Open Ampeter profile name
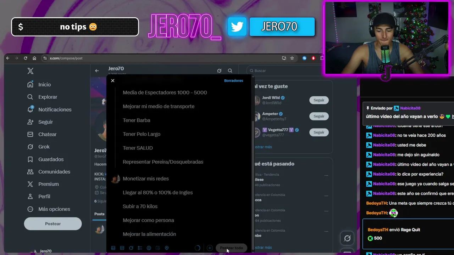This screenshot has height=255, width=454. pyautogui.click(x=270, y=114)
